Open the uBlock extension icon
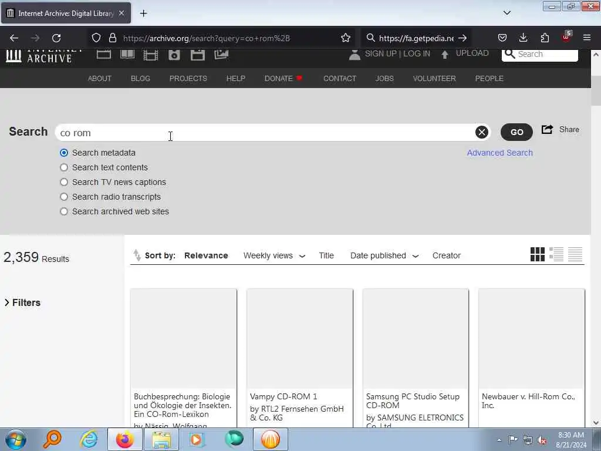Image resolution: width=601 pixels, height=451 pixels. (566, 37)
